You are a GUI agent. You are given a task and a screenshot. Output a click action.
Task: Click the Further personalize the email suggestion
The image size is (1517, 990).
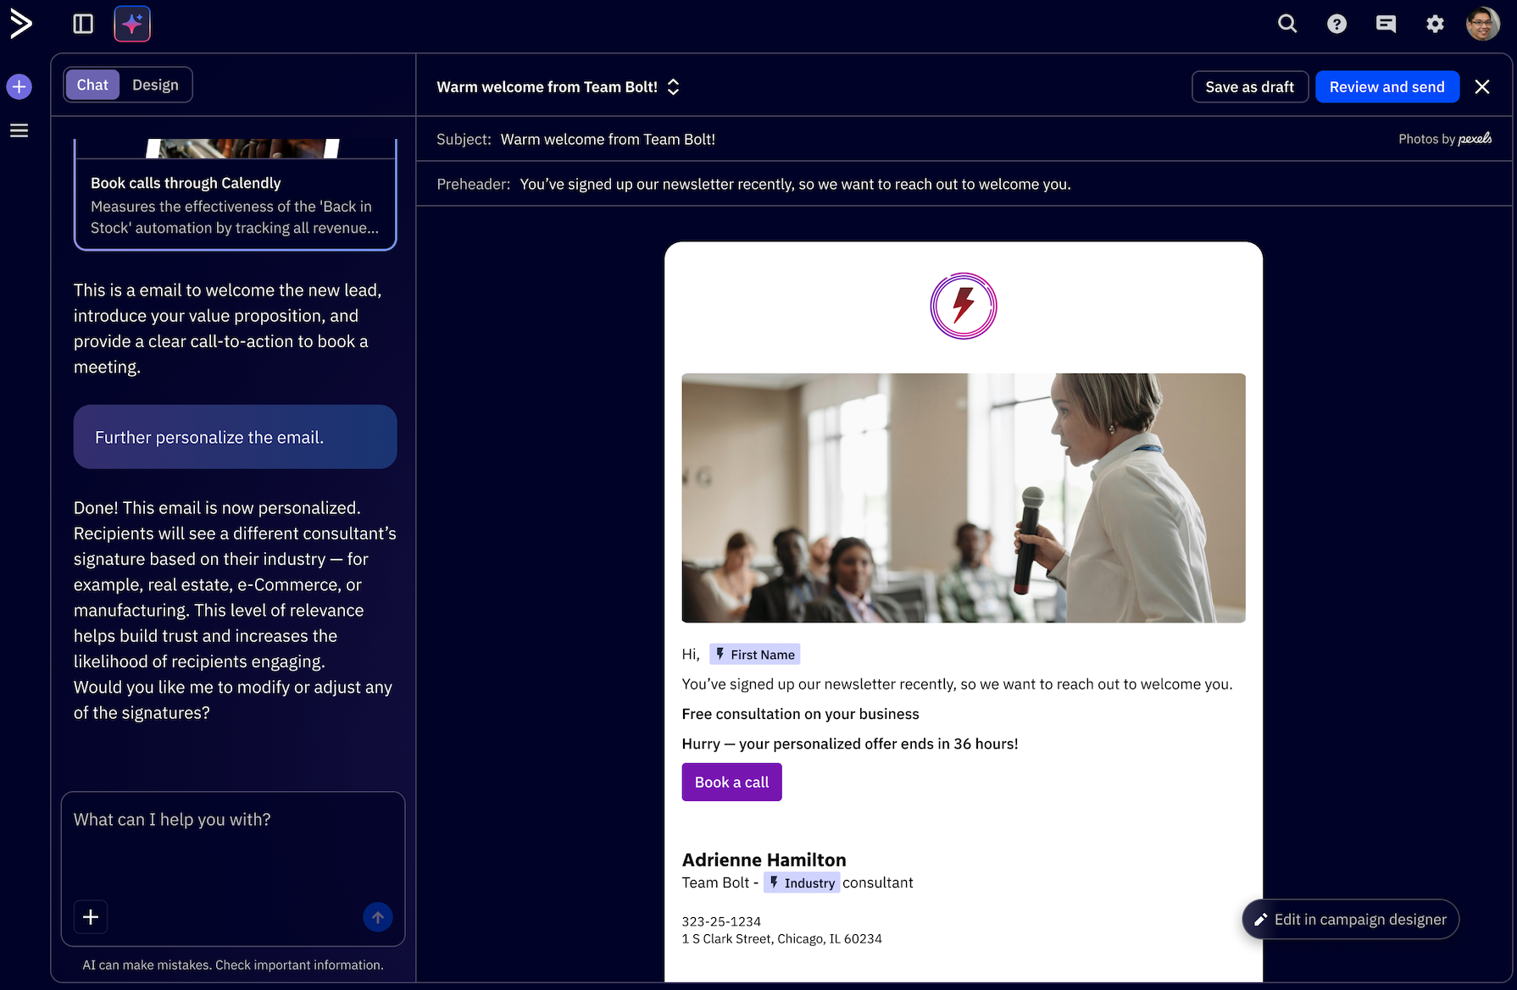(235, 437)
